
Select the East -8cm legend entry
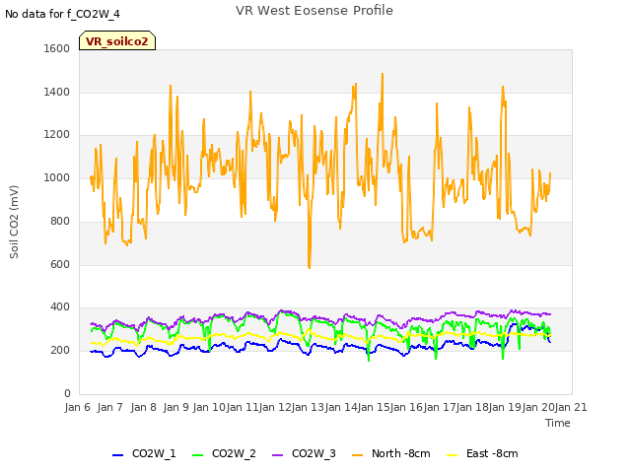pyautogui.click(x=482, y=453)
